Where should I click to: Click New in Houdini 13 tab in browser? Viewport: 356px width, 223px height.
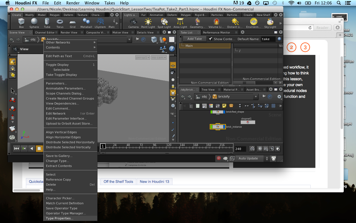pyautogui.click(x=155, y=181)
